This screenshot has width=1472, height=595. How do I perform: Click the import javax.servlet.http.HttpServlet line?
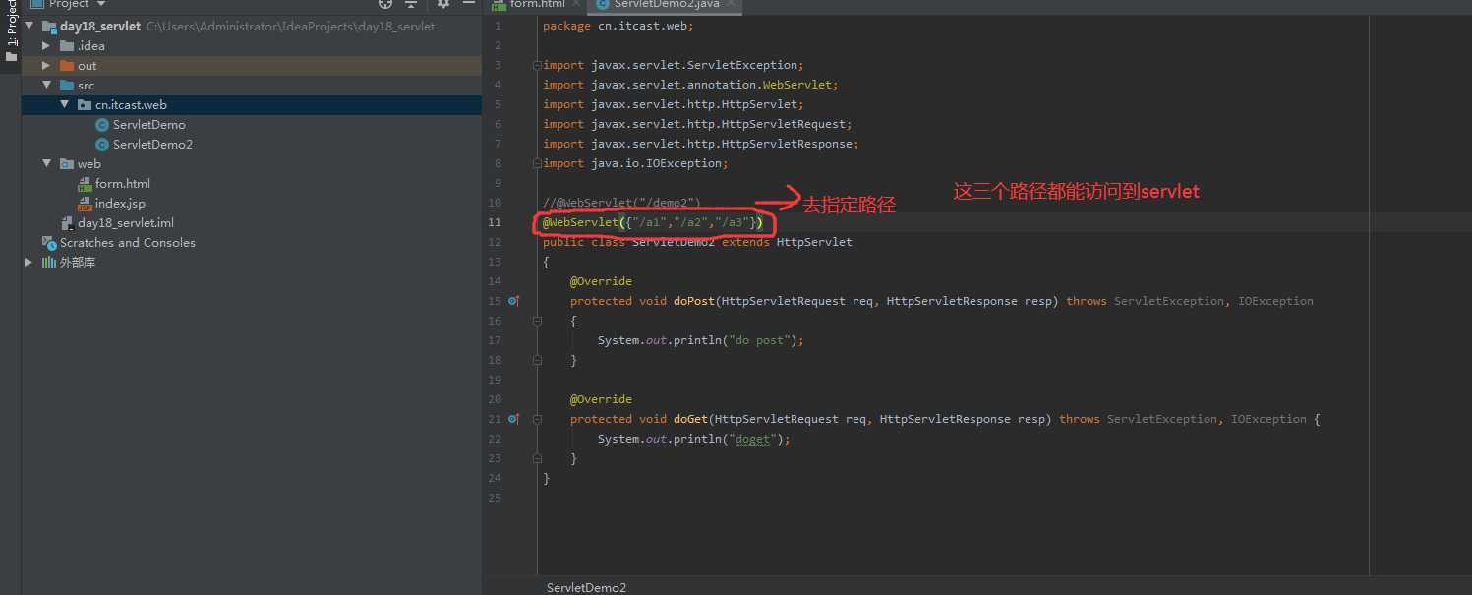point(674,104)
